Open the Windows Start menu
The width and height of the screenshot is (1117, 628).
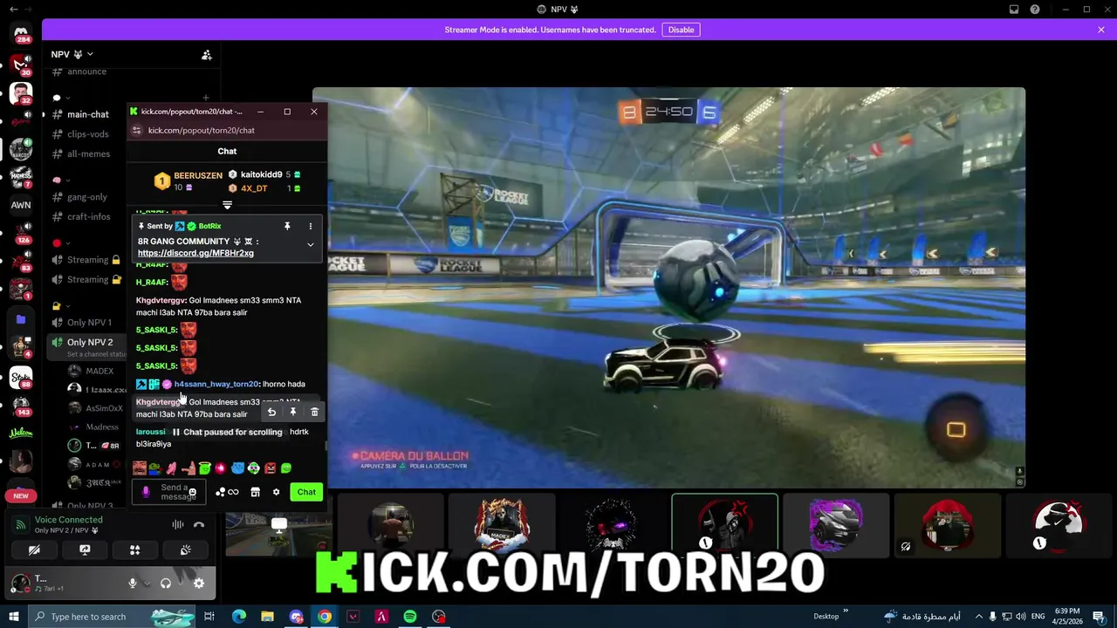click(x=13, y=617)
